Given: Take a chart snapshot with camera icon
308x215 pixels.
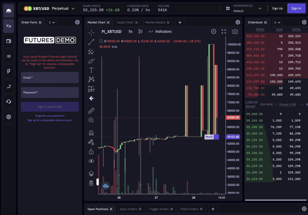Looking at the screenshot, I should [235, 32].
